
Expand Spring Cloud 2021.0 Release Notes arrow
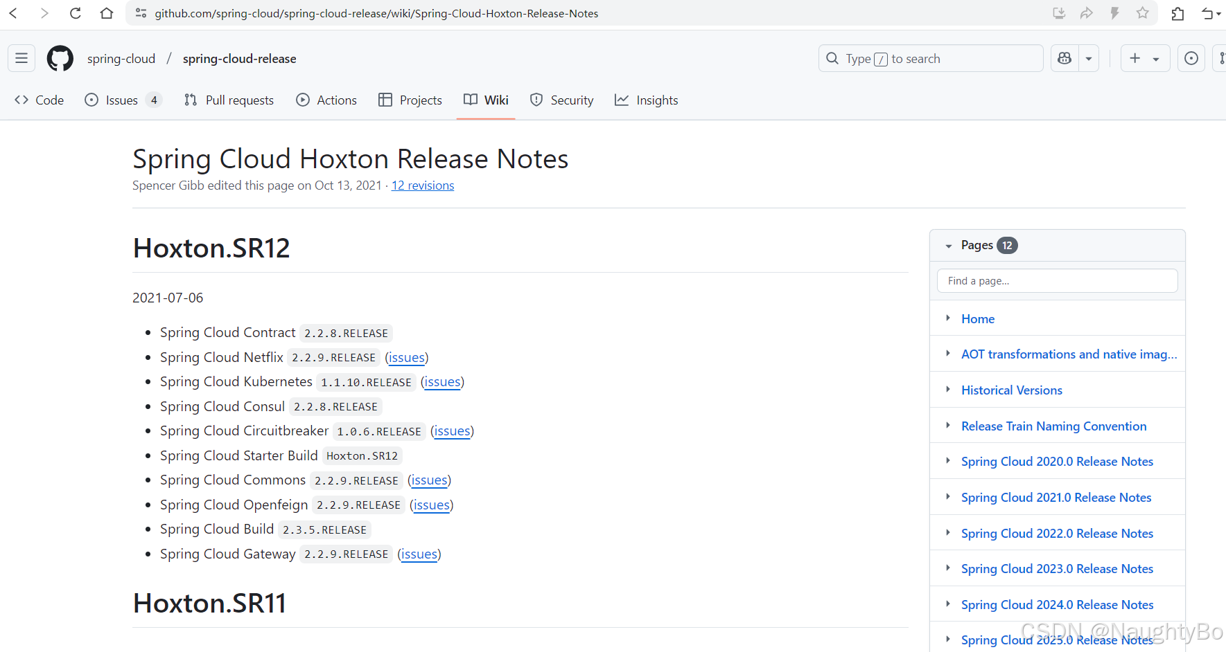948,497
